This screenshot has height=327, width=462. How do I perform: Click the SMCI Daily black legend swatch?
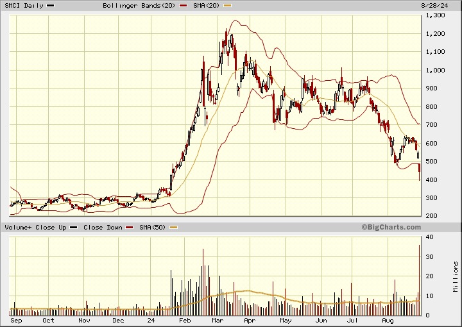click(51, 6)
